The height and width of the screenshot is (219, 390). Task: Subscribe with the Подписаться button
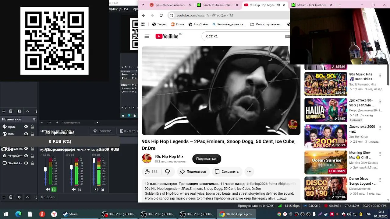207,159
